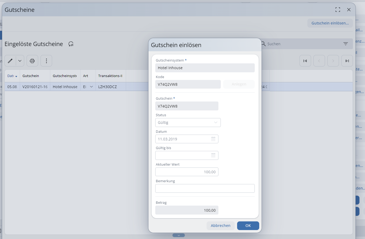Click into the Bemerkung text field
Screen dimensions: 365x239
tap(205, 189)
